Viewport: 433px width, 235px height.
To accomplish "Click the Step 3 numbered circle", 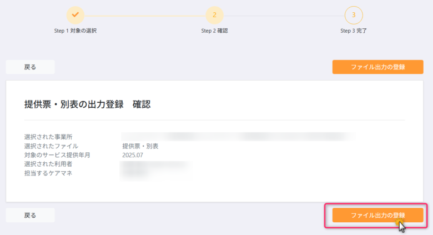I will tap(354, 15).
